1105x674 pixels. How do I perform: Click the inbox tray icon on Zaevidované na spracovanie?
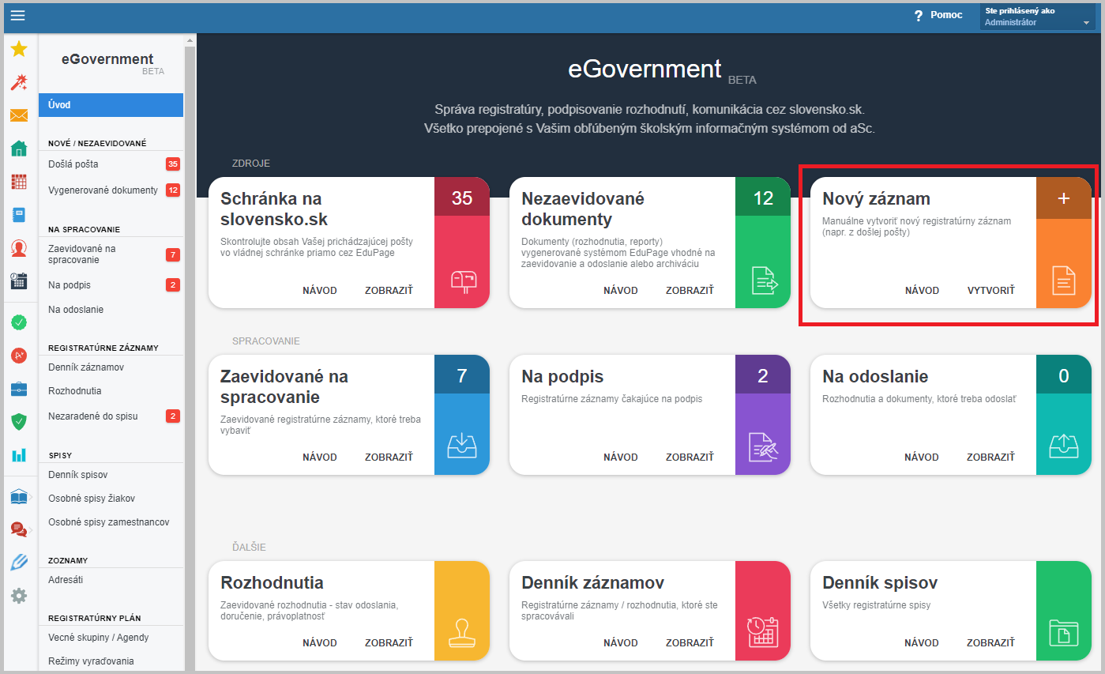pyautogui.click(x=463, y=446)
